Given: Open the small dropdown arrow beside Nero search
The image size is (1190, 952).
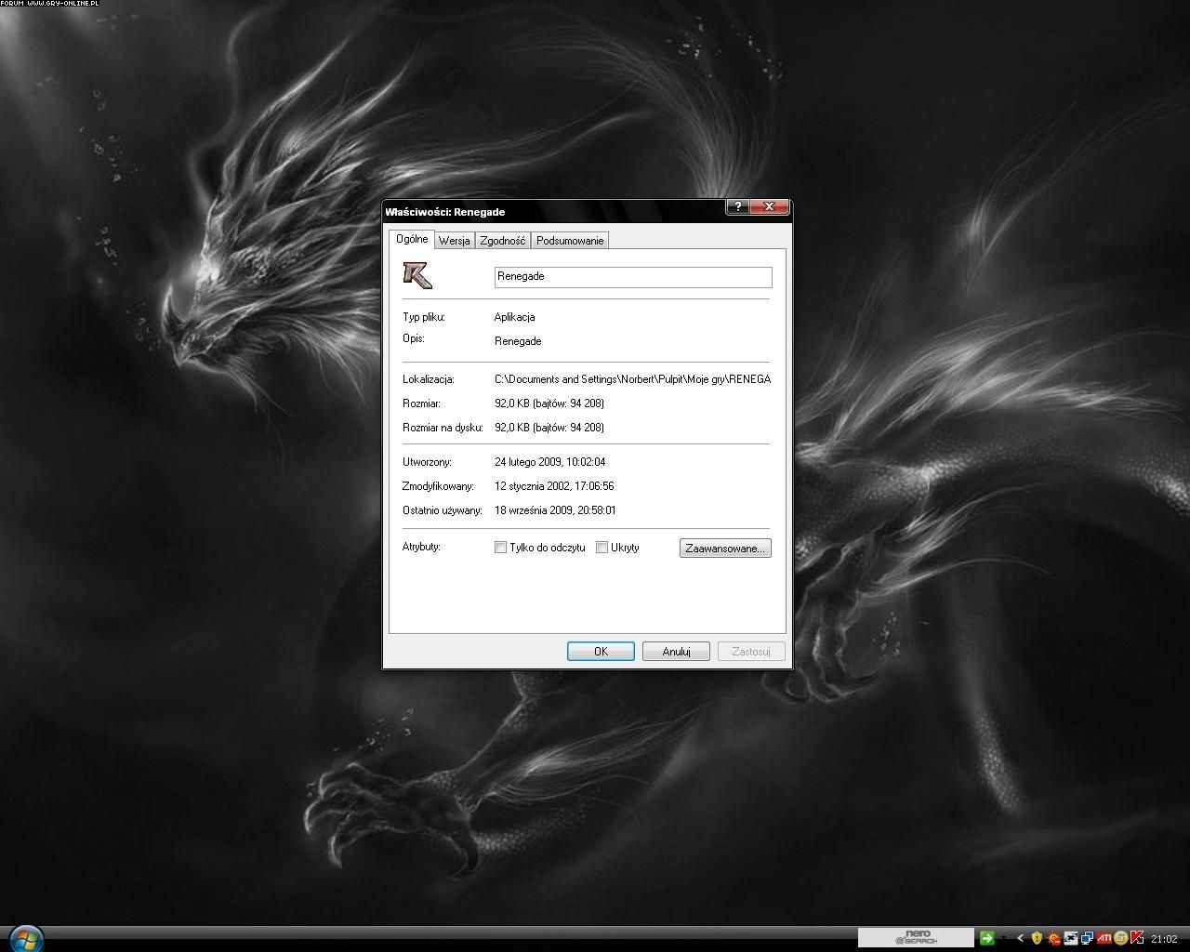Looking at the screenshot, I should pos(1003,938).
